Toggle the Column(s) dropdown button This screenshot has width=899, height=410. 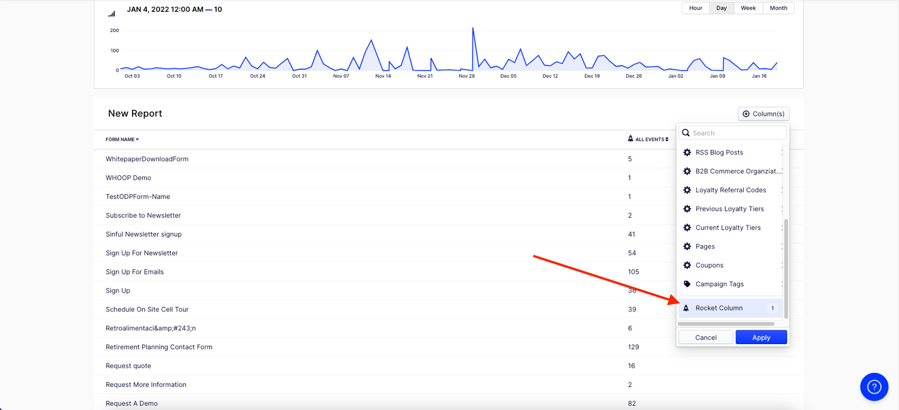point(763,114)
